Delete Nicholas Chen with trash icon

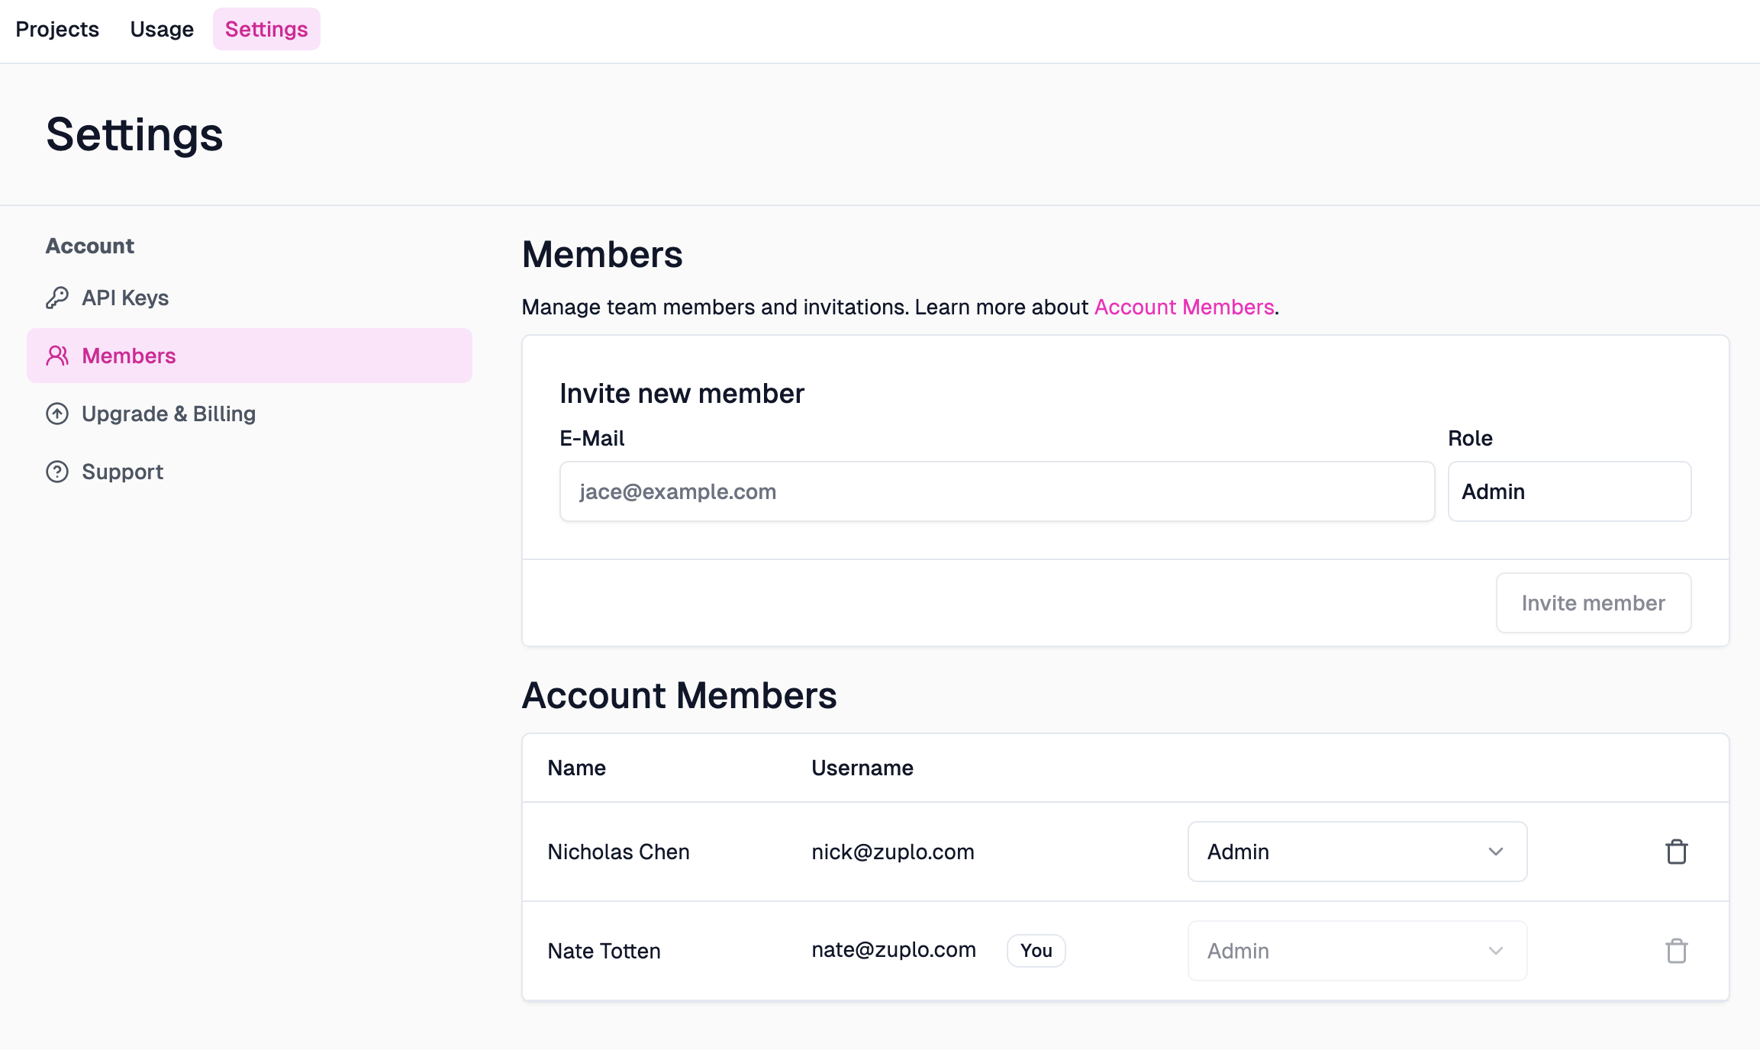[x=1677, y=852]
